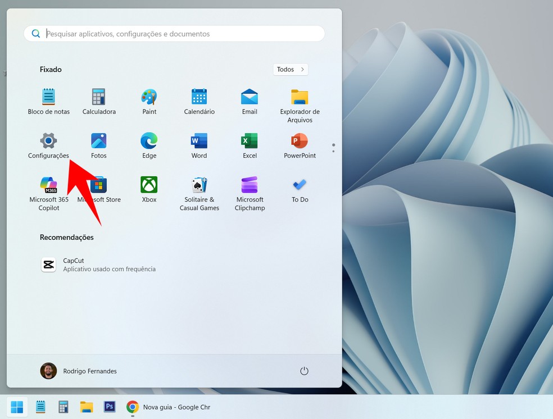The width and height of the screenshot is (553, 419).
Task: Open the Calendário app
Action: (200, 102)
